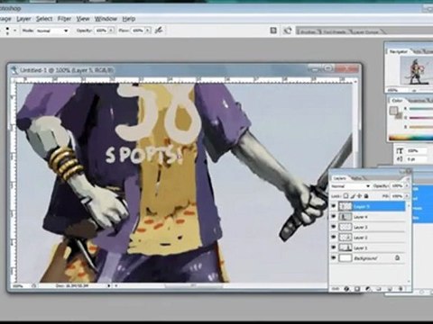
Task: Hide the Background layer with its eye icon
Action: coord(333,258)
